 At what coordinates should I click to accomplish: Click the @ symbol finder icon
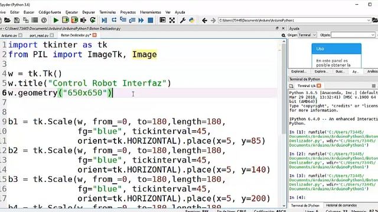(x=44, y=21)
